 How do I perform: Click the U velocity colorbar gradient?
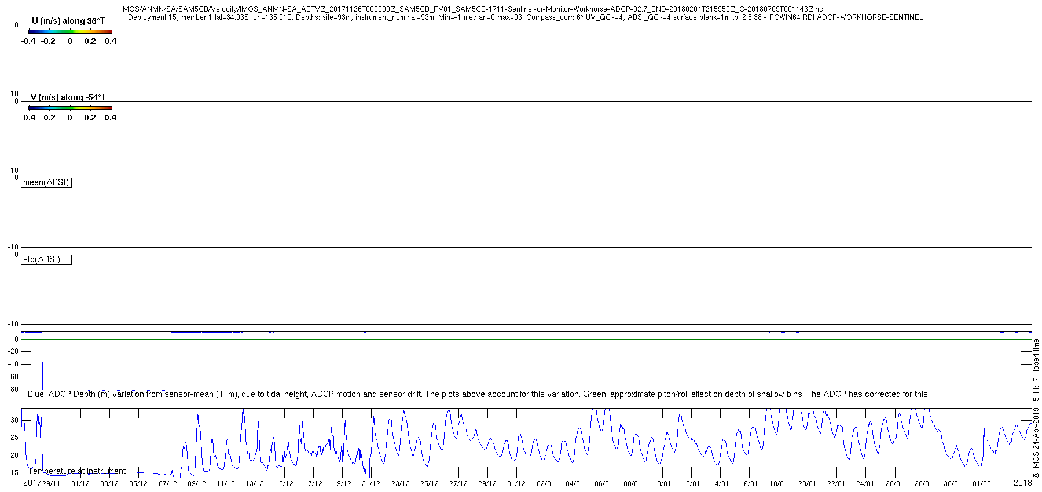tap(70, 31)
